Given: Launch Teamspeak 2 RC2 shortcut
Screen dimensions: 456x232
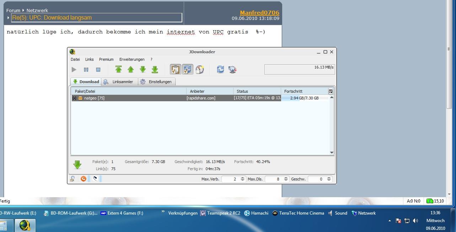Looking at the screenshot, I should pos(220,213).
